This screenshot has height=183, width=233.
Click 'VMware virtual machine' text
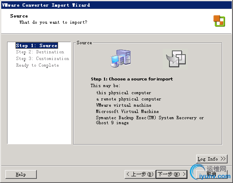tap(124, 105)
